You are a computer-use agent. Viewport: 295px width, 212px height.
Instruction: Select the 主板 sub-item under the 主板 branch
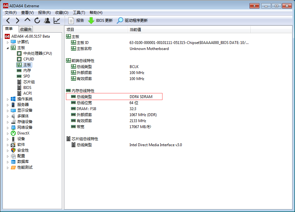click(x=24, y=65)
